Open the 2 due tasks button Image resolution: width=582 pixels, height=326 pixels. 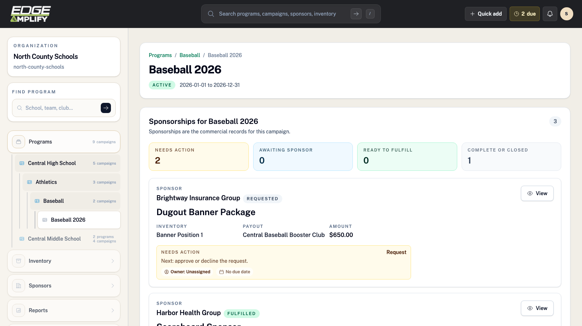(x=525, y=14)
